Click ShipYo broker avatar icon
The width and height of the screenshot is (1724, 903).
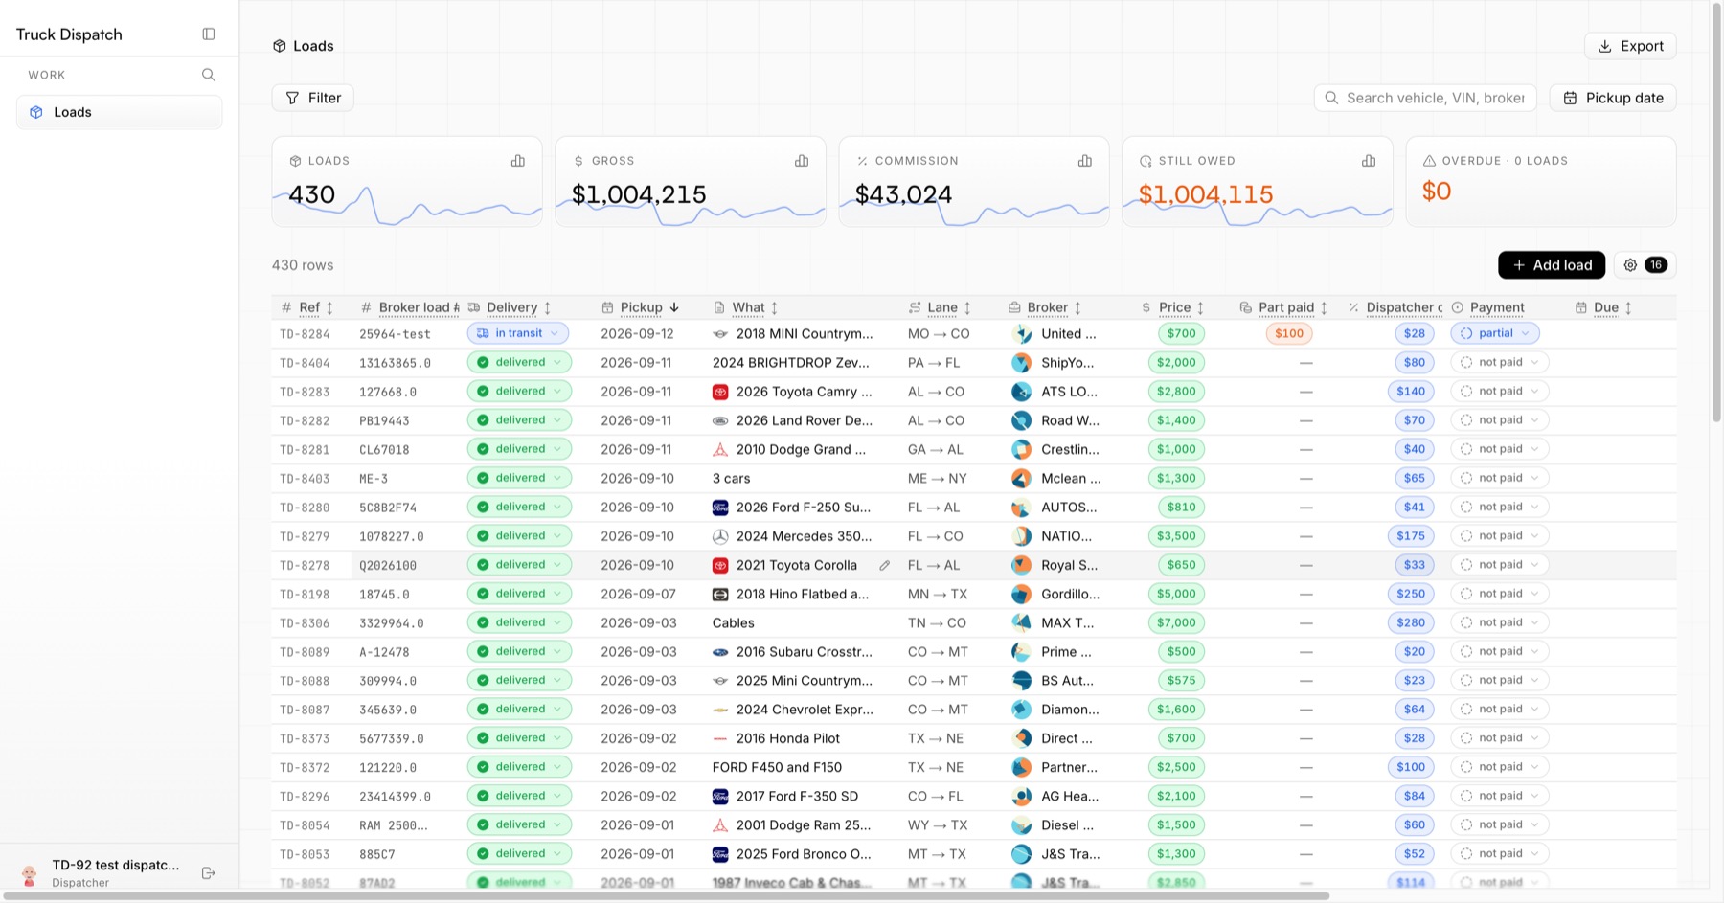(1022, 363)
